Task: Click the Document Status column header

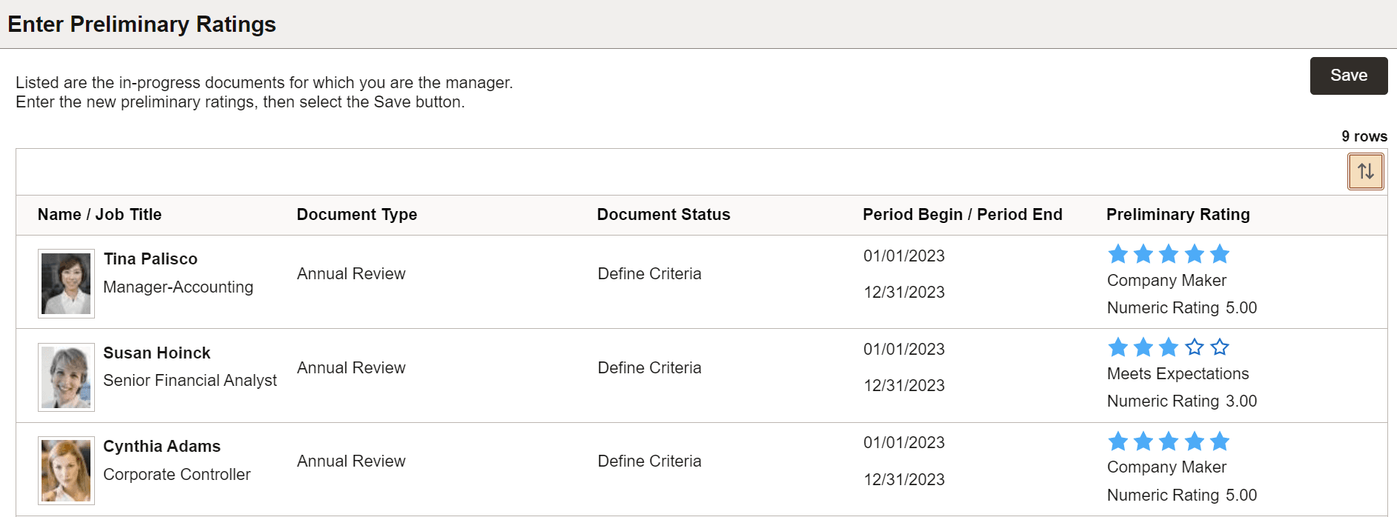Action: click(663, 215)
